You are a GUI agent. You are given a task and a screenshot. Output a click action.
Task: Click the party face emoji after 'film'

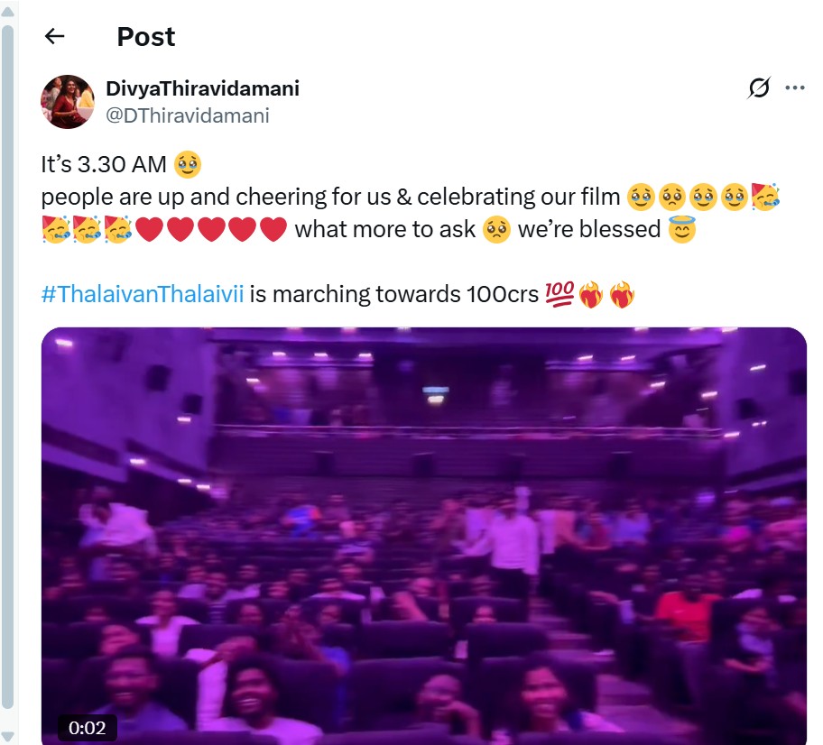(x=764, y=197)
